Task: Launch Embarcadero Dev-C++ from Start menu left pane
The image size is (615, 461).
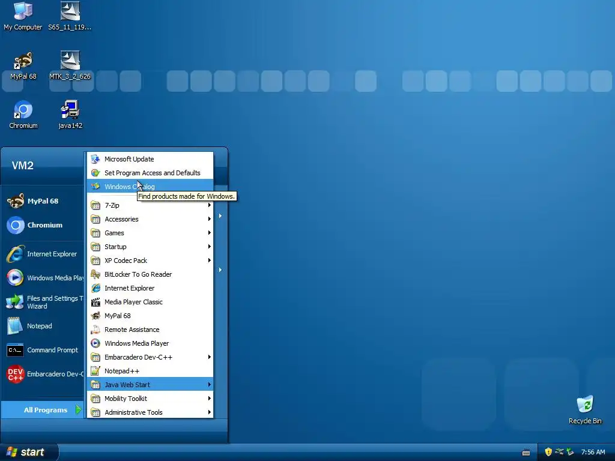Action: (x=43, y=374)
